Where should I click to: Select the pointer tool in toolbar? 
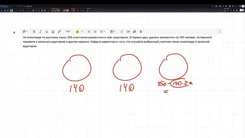coord(2,10)
